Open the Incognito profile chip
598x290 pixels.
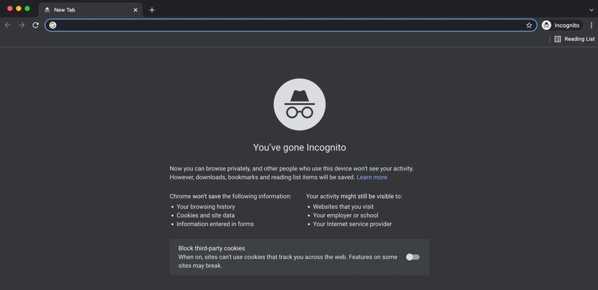point(562,25)
